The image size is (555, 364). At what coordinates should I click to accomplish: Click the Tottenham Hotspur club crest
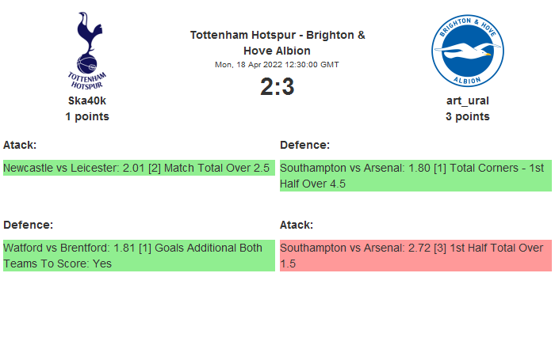click(x=87, y=51)
